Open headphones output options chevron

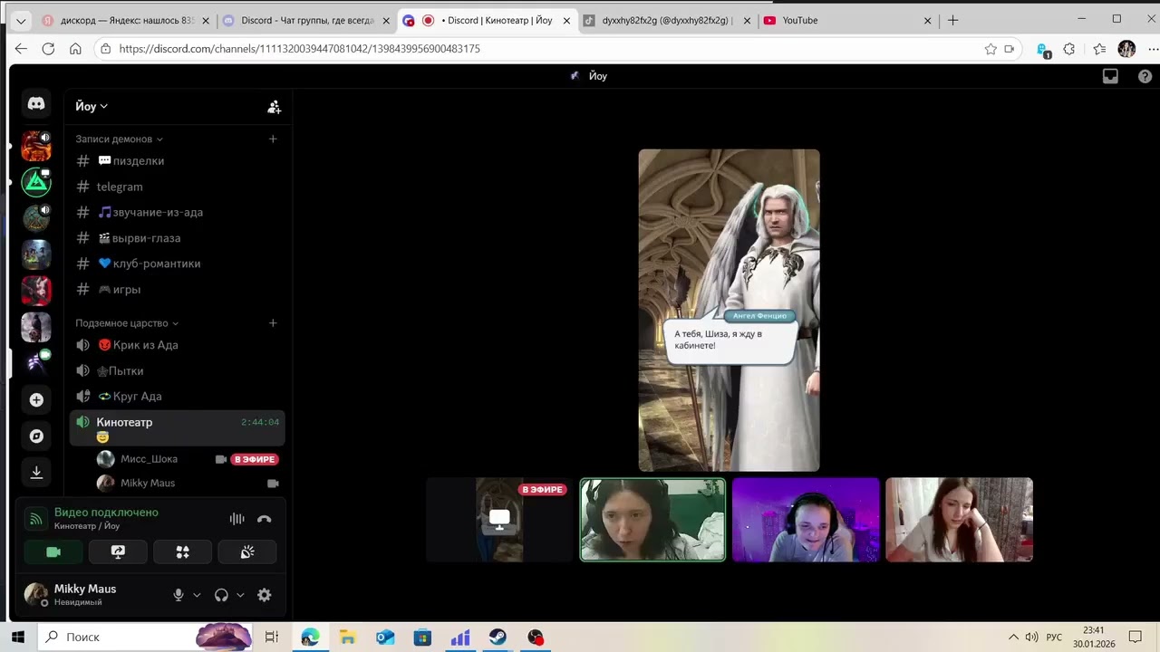pos(240,595)
